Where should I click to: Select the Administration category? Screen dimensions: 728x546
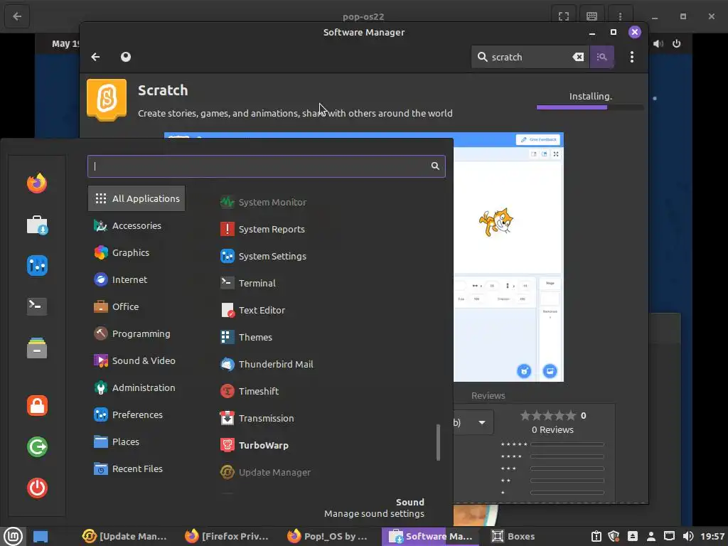pos(136,387)
